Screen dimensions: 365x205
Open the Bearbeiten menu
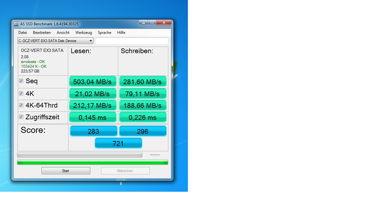42,33
